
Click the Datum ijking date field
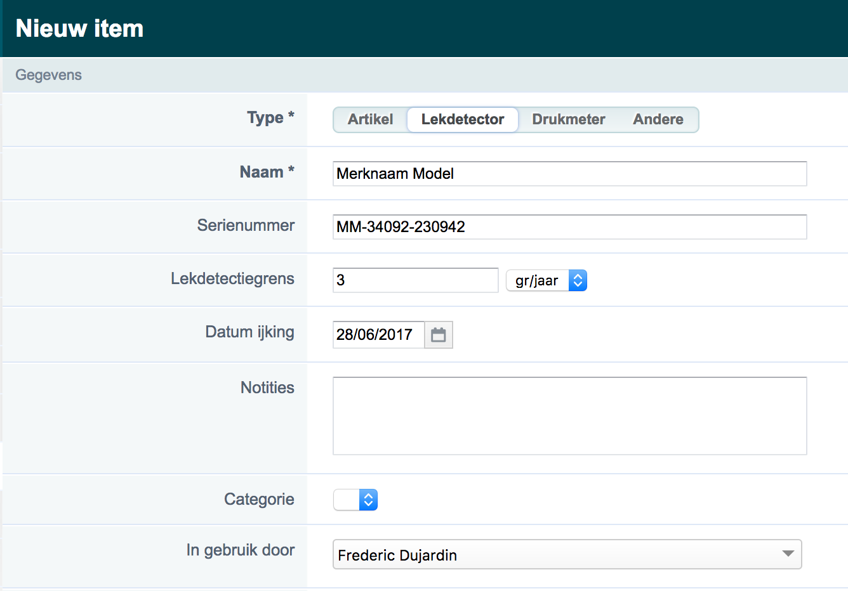click(379, 335)
